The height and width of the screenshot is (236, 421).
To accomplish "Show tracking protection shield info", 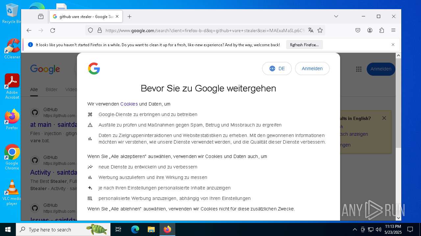I will pyautogui.click(x=90, y=30).
